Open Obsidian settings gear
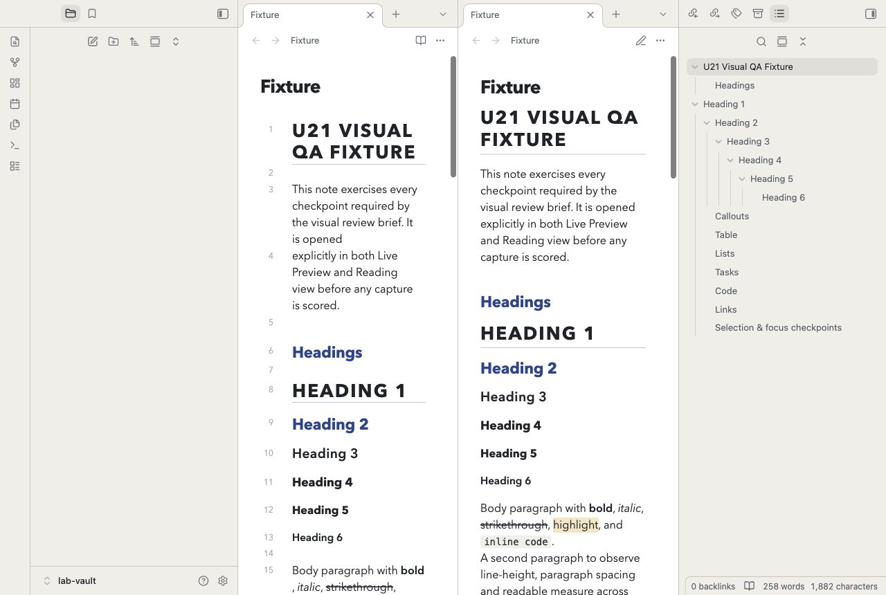886x595 pixels. [x=223, y=581]
